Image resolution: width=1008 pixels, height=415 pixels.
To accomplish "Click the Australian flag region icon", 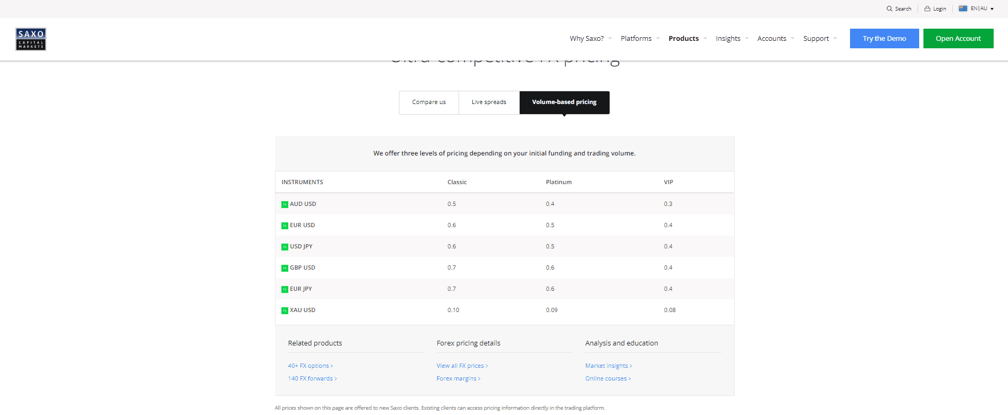I will coord(963,8).
